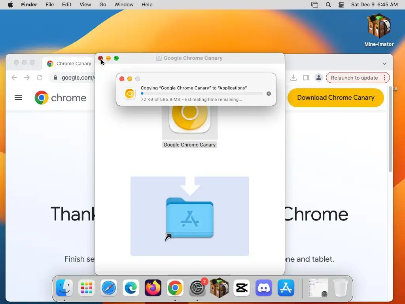The image size is (405, 304).
Task: Go back in the Chrome browser
Action: click(14, 78)
